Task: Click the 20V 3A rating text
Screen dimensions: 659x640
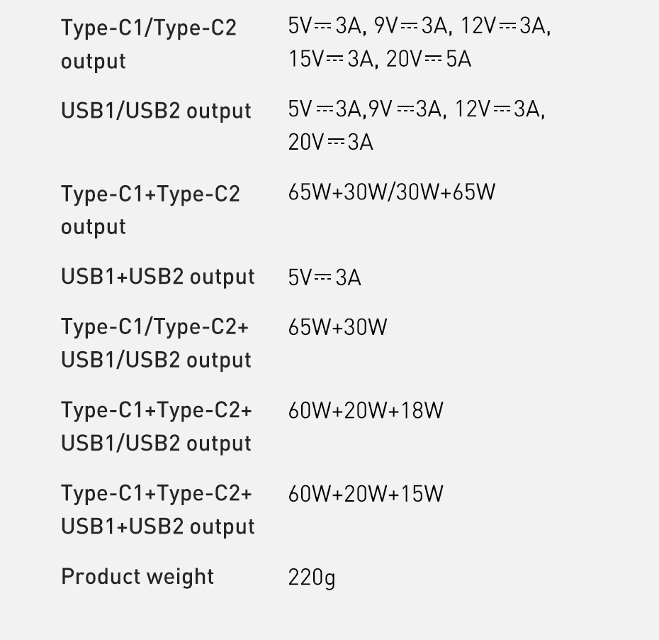Action: pyautogui.click(x=330, y=143)
